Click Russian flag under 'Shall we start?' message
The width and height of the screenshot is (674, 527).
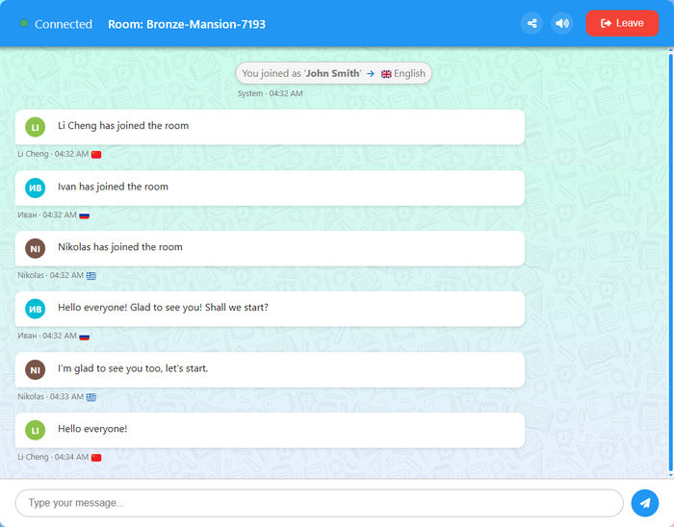tap(85, 336)
